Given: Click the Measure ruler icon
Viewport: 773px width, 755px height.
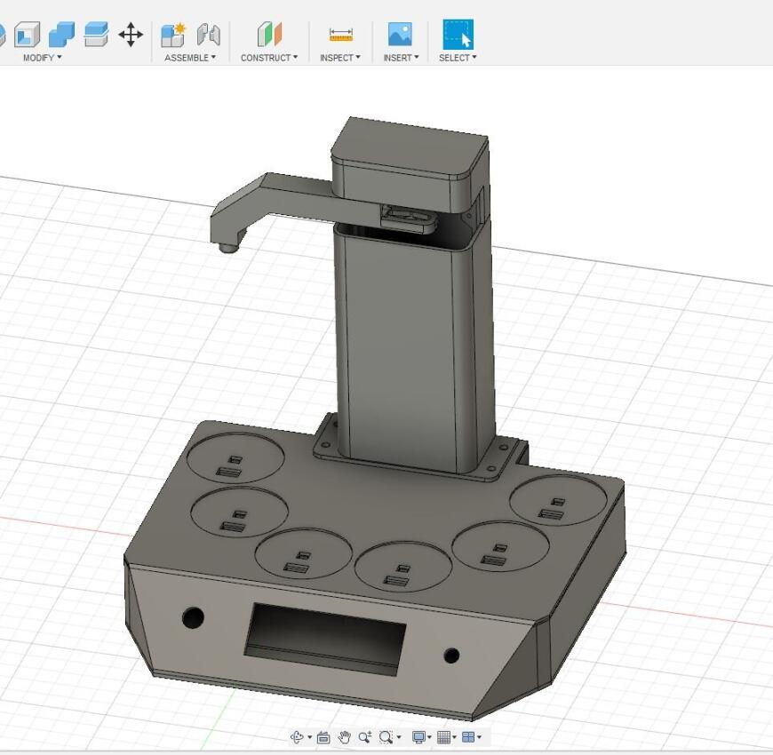Looking at the screenshot, I should (340, 35).
